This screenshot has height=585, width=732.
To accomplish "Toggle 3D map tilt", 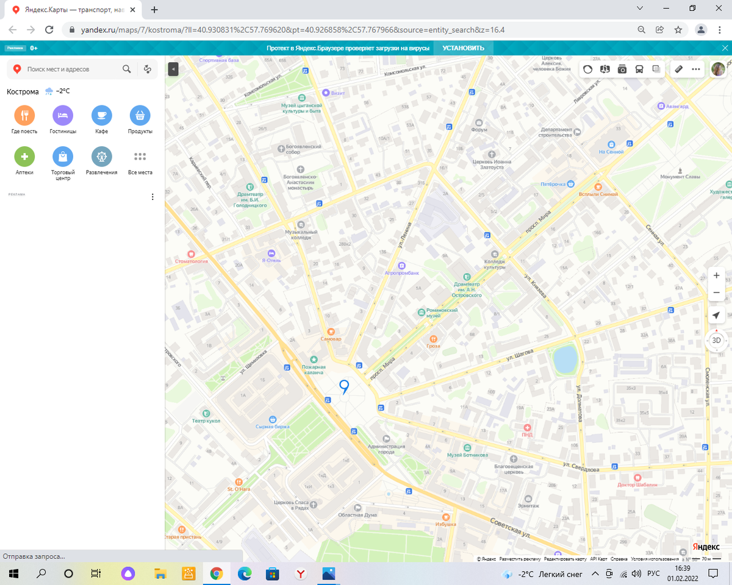I will click(x=716, y=340).
